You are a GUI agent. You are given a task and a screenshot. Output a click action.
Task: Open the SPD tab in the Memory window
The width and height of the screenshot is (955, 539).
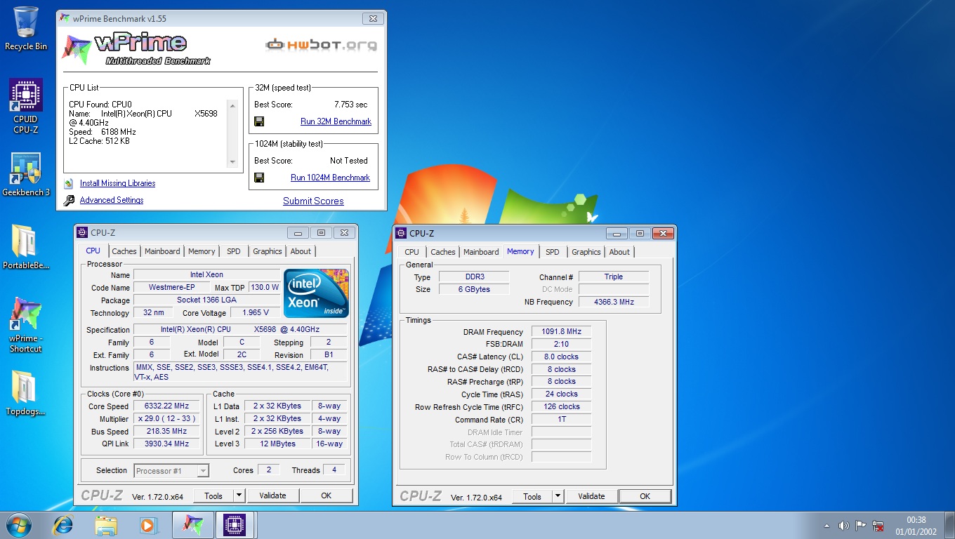(553, 252)
